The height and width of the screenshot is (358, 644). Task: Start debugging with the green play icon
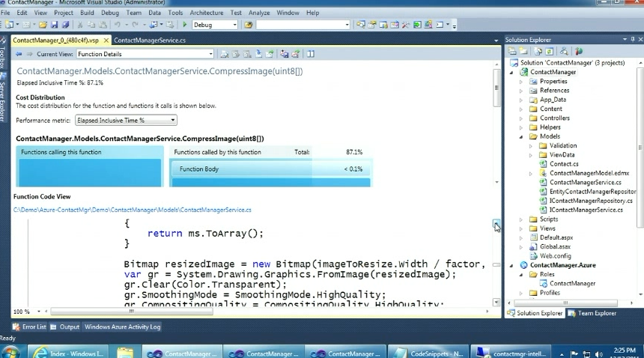click(185, 25)
